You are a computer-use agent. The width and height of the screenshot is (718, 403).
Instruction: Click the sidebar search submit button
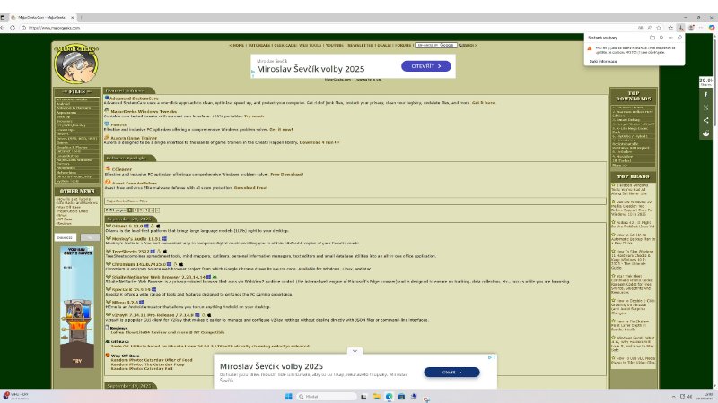[x=90, y=237]
